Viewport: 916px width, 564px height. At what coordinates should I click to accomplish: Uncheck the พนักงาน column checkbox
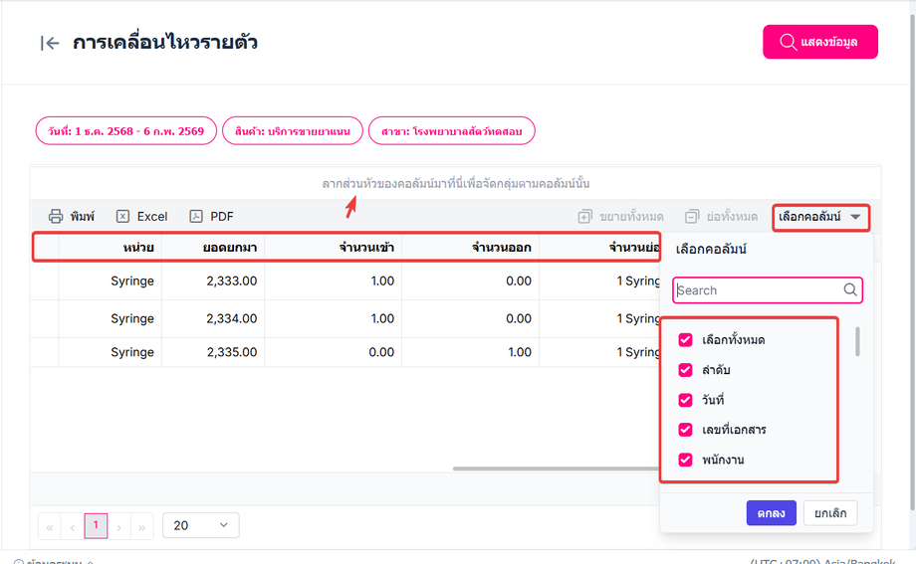click(x=685, y=460)
